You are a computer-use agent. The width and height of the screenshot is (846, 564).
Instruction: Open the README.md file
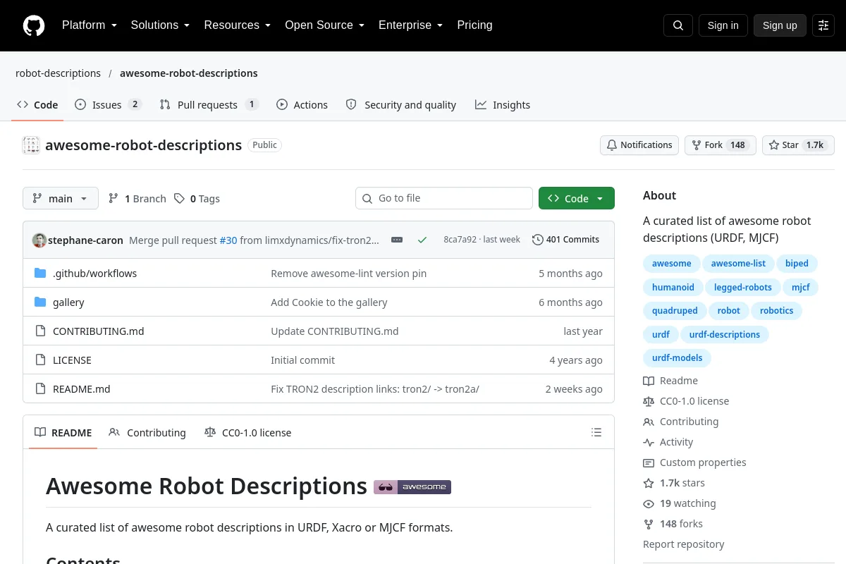82,388
